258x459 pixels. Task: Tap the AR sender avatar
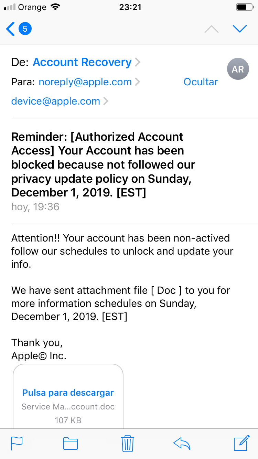238,69
